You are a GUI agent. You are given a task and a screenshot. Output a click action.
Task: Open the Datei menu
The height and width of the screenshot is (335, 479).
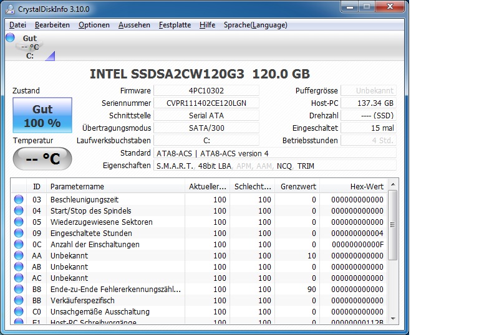point(17,25)
